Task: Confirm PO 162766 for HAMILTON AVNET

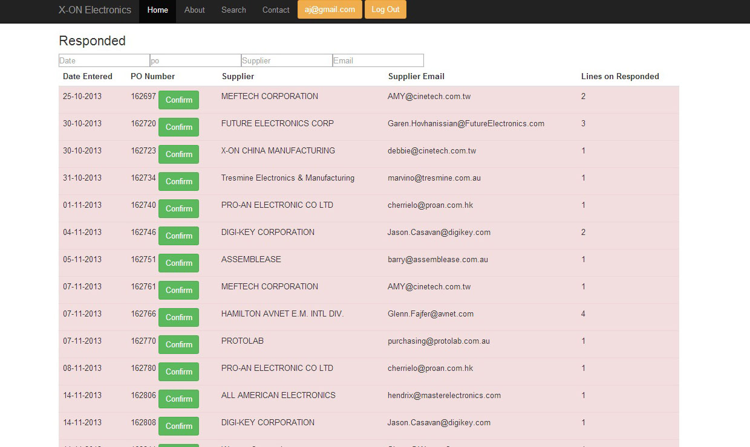Action: (x=178, y=317)
